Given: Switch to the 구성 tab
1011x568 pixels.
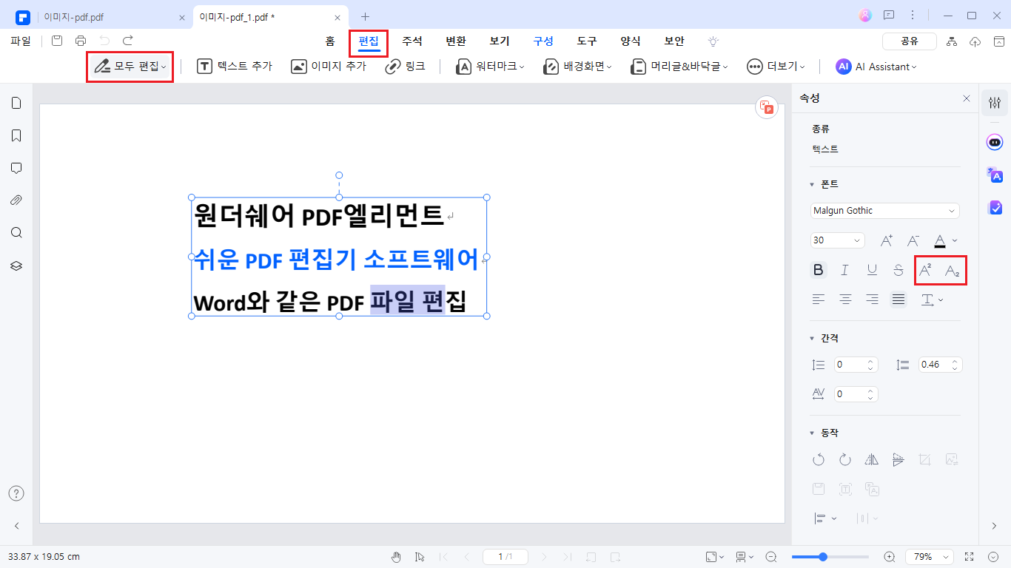Looking at the screenshot, I should coord(543,41).
